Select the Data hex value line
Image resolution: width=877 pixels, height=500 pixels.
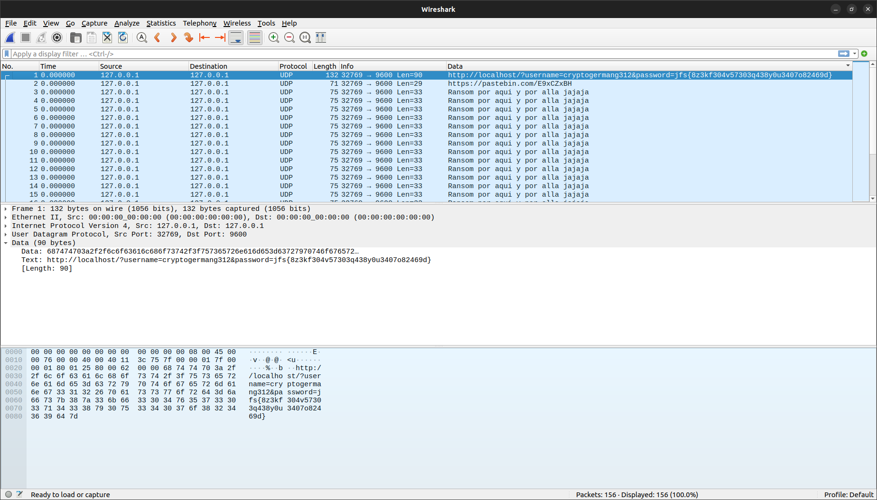tap(190, 251)
